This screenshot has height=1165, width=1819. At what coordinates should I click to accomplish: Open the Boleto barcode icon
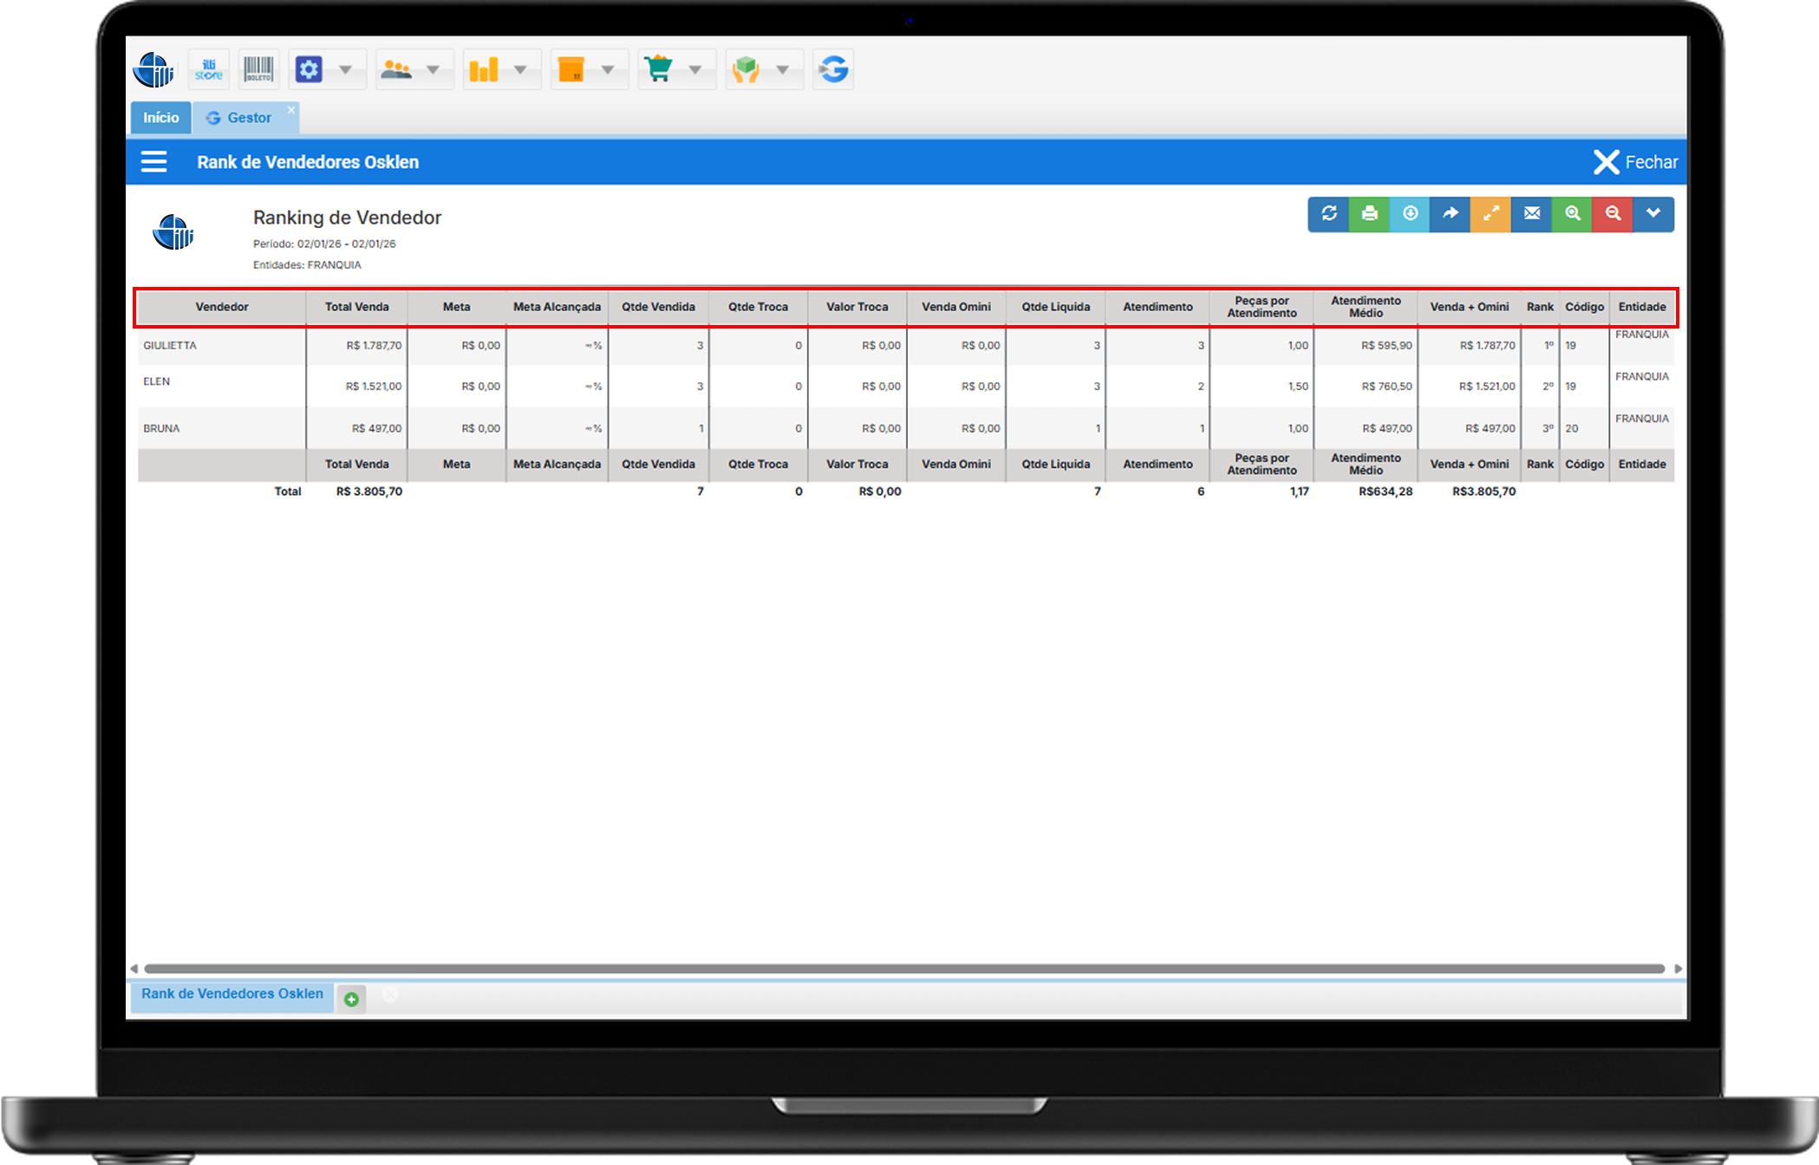tap(258, 69)
